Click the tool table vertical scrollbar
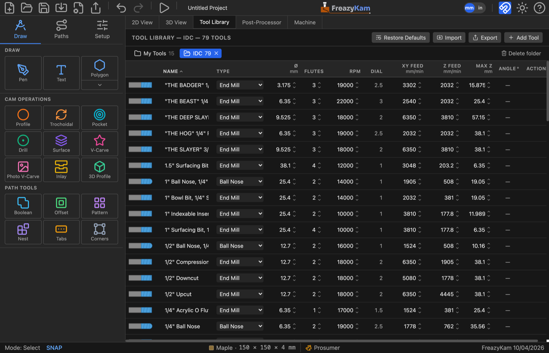Viewport: 549px width, 353px height. tap(548, 91)
